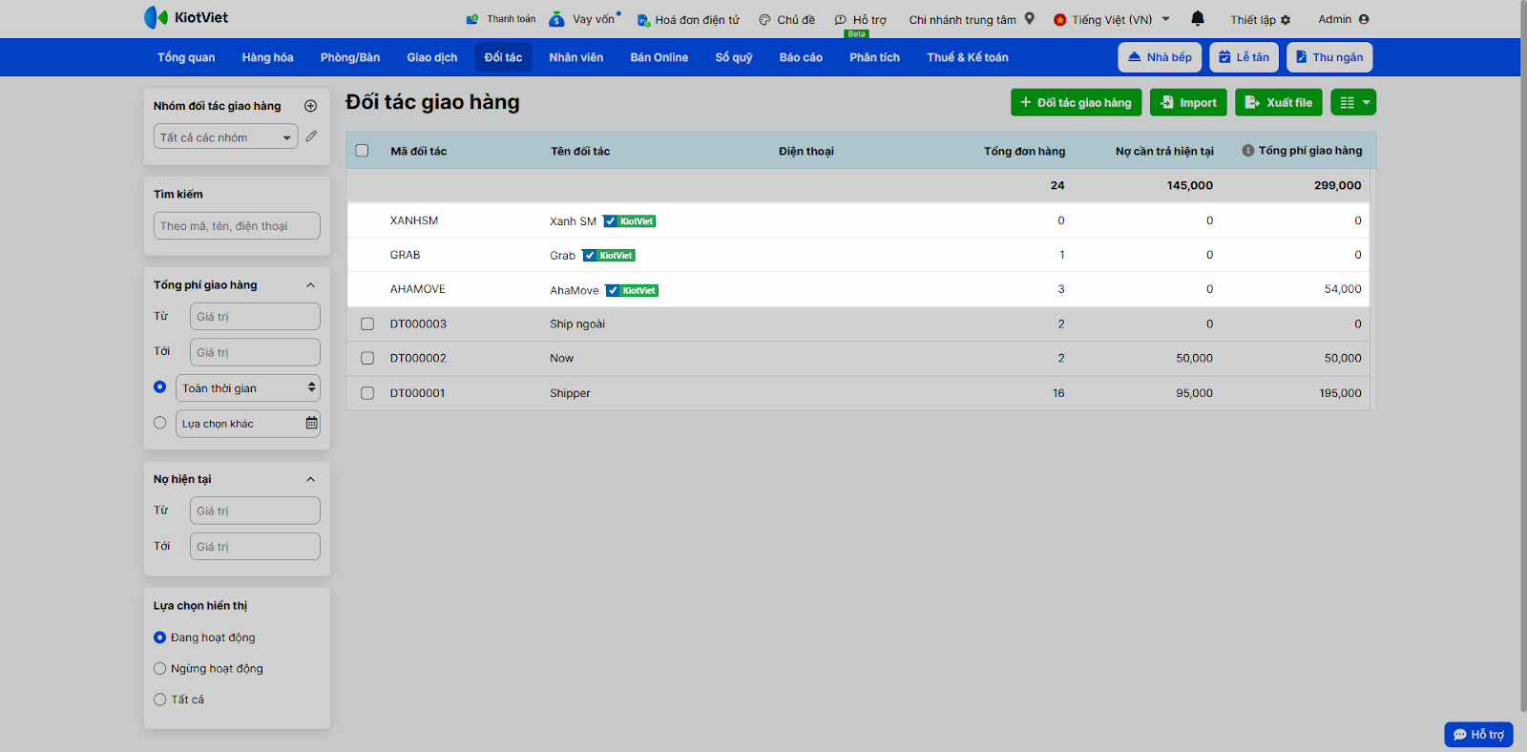The image size is (1527, 752).
Task: Click the search field Theo mã, tên, điện thoại
Action: [x=237, y=226]
